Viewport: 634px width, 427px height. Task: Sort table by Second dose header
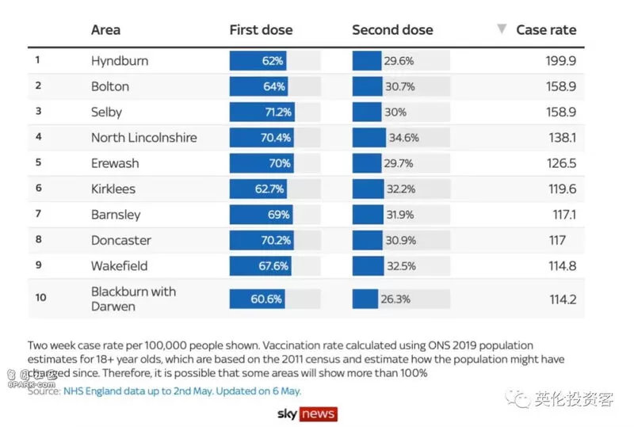[x=392, y=30]
